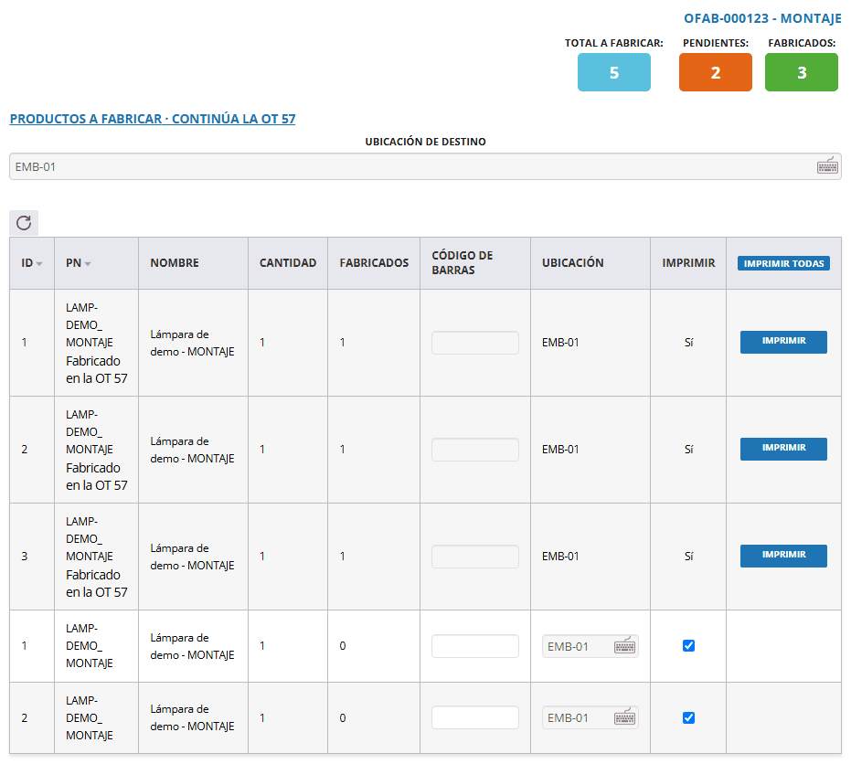Click the IMPRIMIR TODAS button
This screenshot has width=851, height=764.
pos(783,263)
